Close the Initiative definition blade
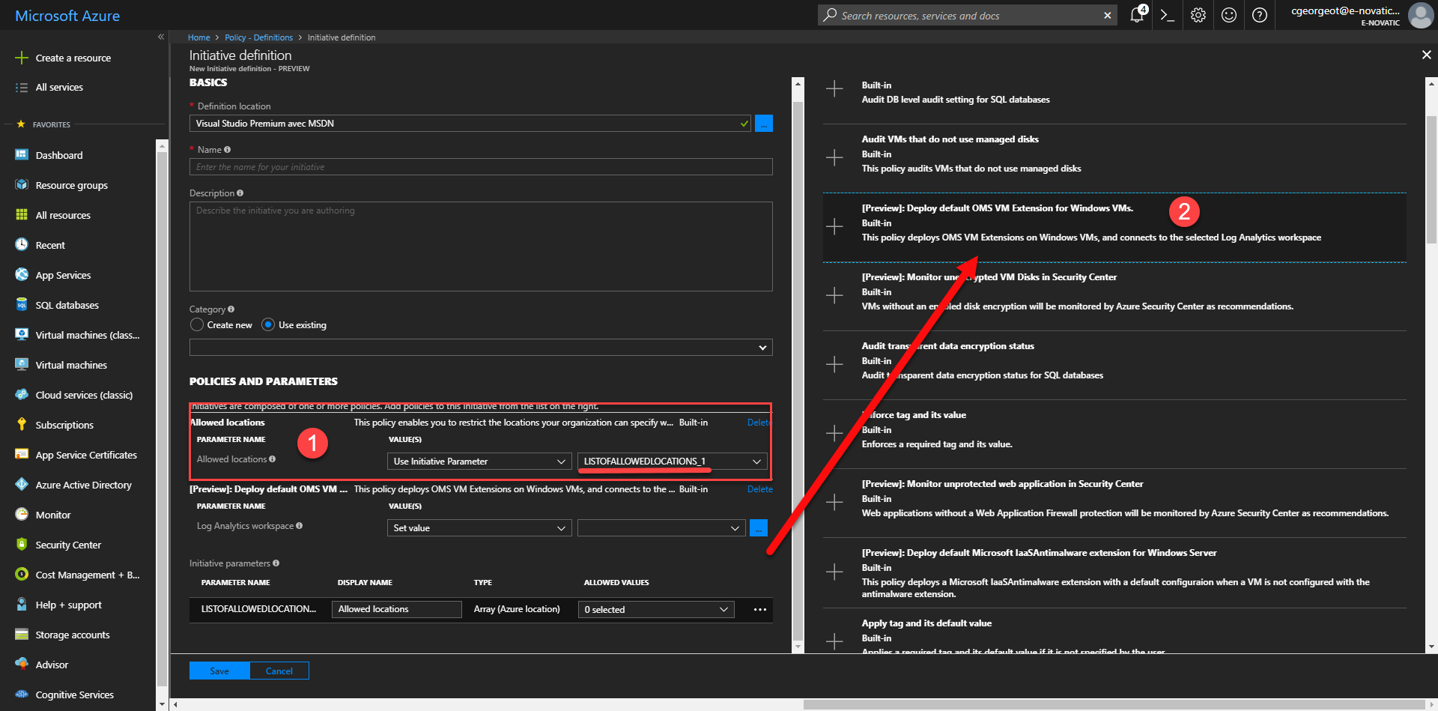This screenshot has height=711, width=1438. coord(1426,55)
